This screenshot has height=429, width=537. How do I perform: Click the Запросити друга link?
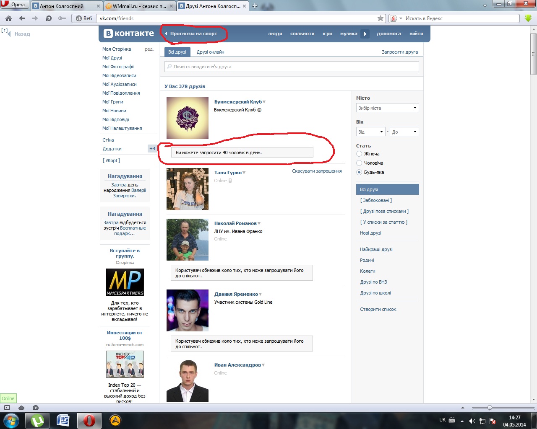[400, 52]
